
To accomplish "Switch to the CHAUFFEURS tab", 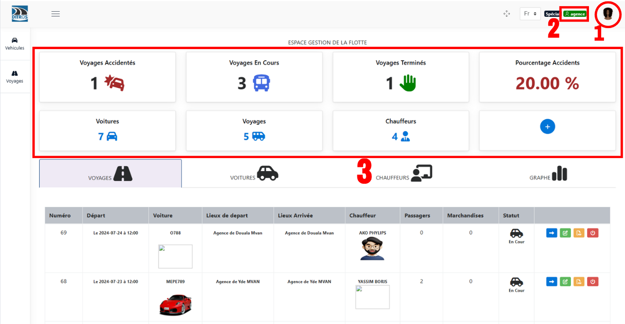I will 404,173.
